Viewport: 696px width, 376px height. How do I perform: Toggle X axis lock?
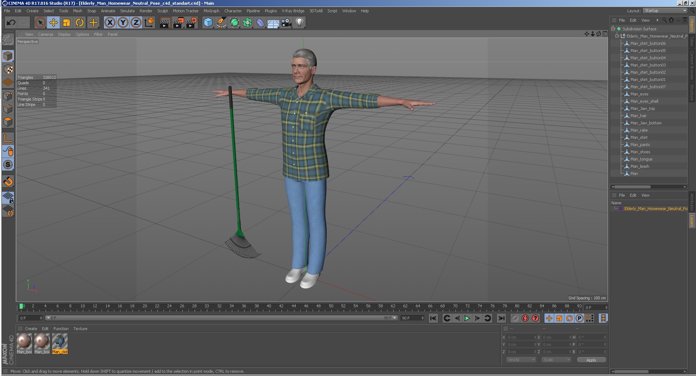[x=110, y=23]
